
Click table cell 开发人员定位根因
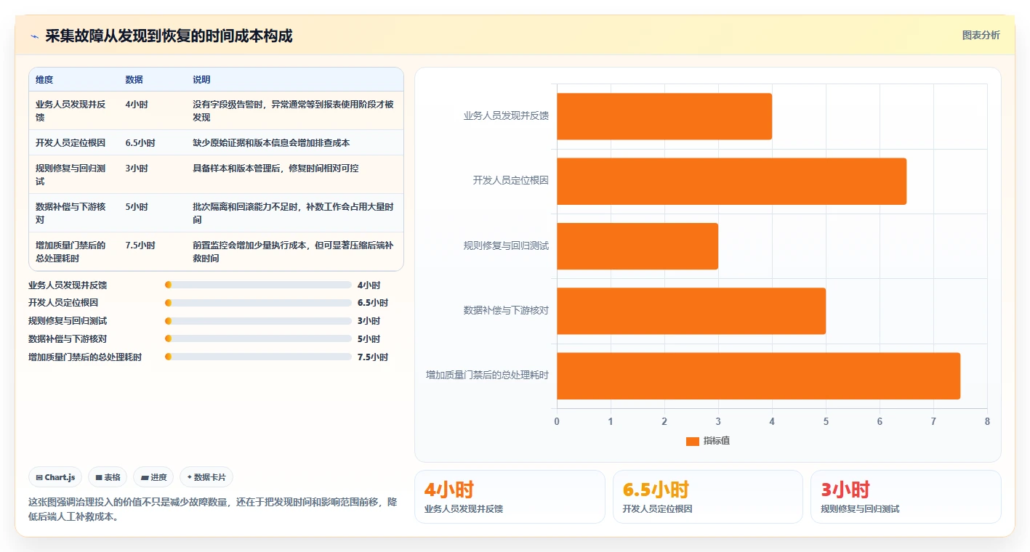pos(73,142)
